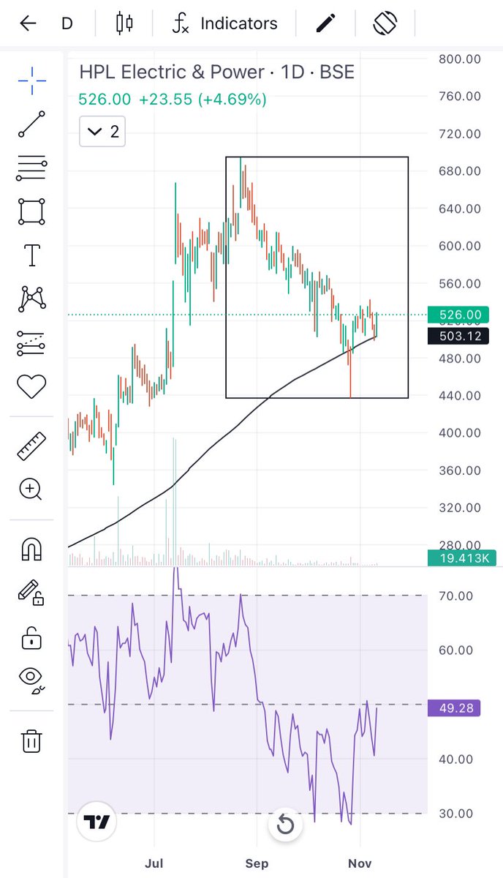Tap the reset chart view circular arrow
Image resolution: width=503 pixels, height=878 pixels.
[285, 825]
